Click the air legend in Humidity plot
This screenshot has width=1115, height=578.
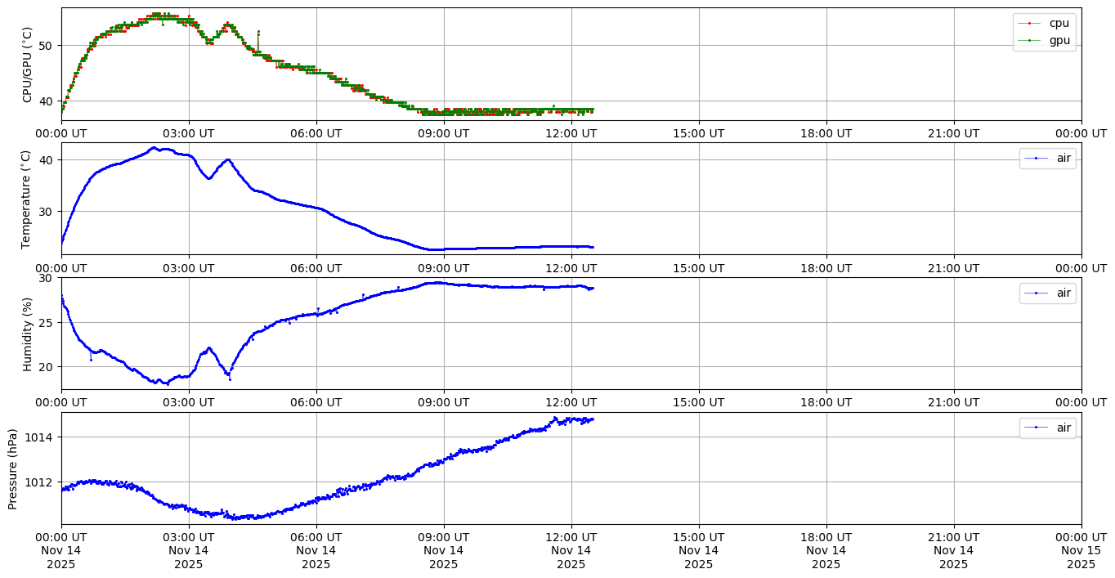coord(1064,293)
